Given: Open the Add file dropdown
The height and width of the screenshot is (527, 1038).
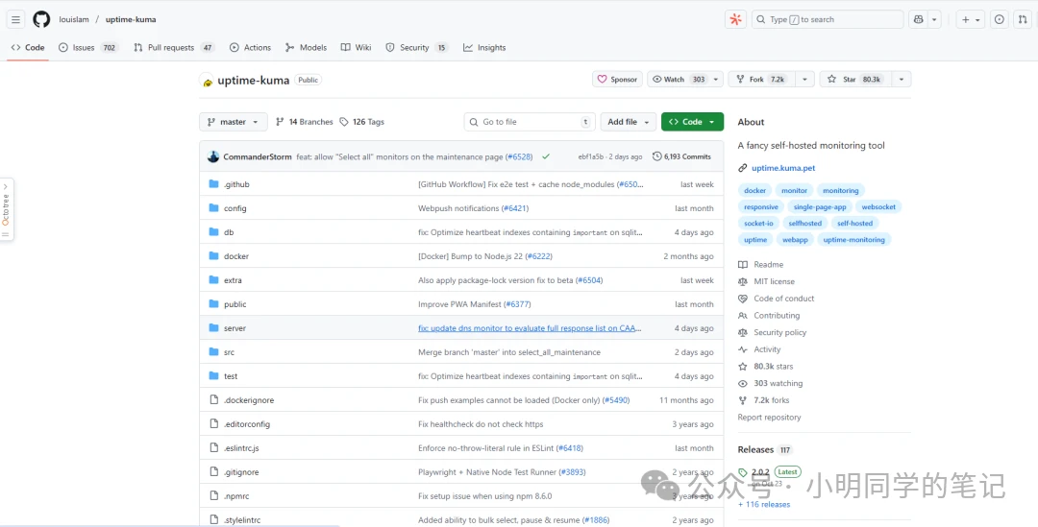Looking at the screenshot, I should click(629, 122).
